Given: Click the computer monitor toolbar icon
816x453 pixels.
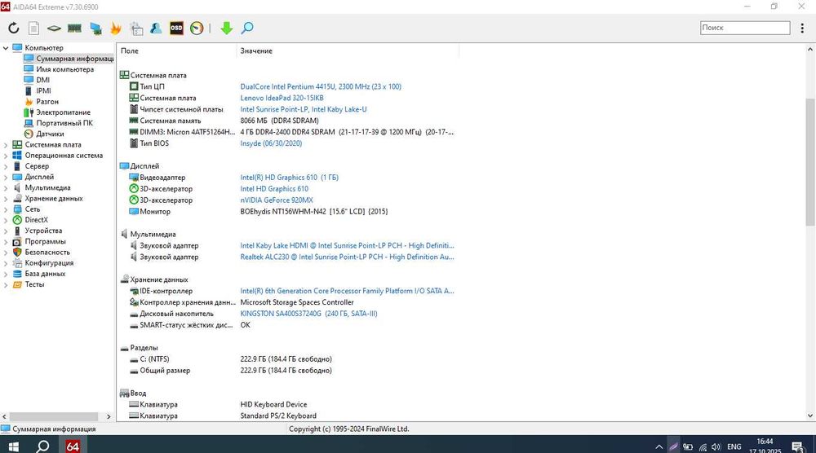Looking at the screenshot, I should [95, 28].
